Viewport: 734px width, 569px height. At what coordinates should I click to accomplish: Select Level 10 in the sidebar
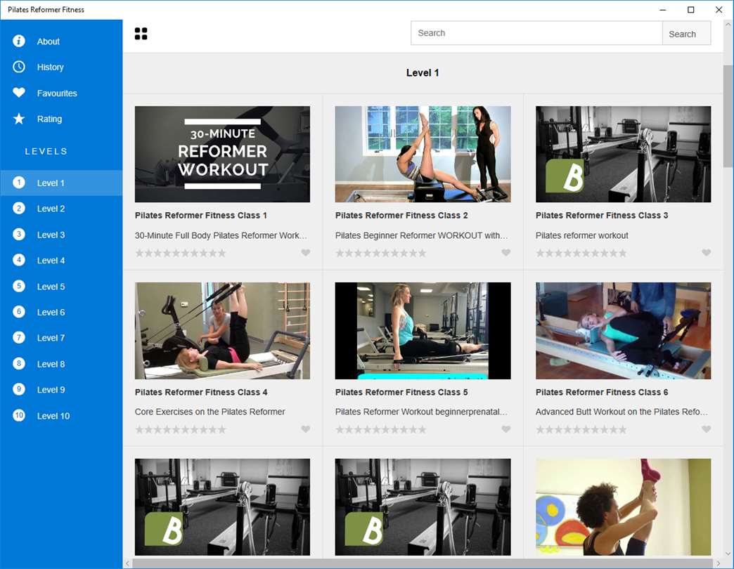61,416
